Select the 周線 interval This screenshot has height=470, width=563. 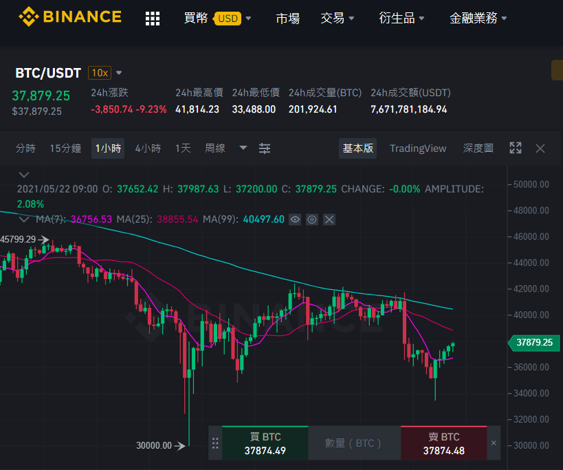[x=214, y=148]
